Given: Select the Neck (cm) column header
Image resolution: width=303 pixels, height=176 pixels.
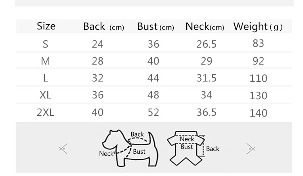Looking at the screenshot, I should [x=204, y=27].
